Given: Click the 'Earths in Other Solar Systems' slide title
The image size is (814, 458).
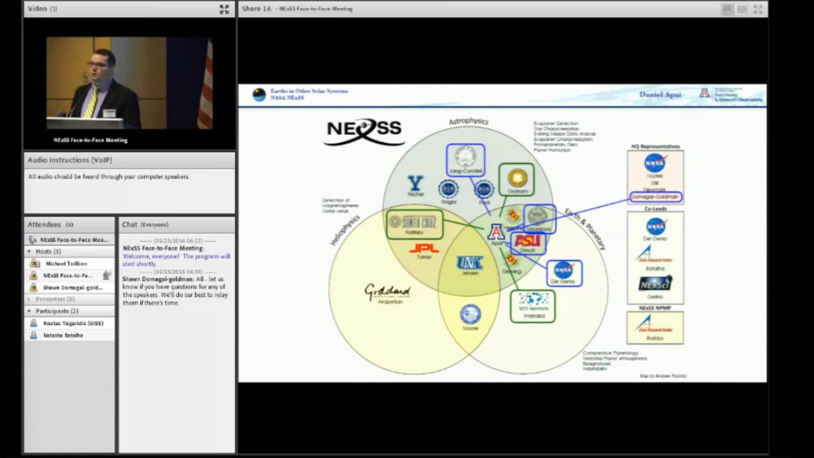Looking at the screenshot, I should click(309, 91).
